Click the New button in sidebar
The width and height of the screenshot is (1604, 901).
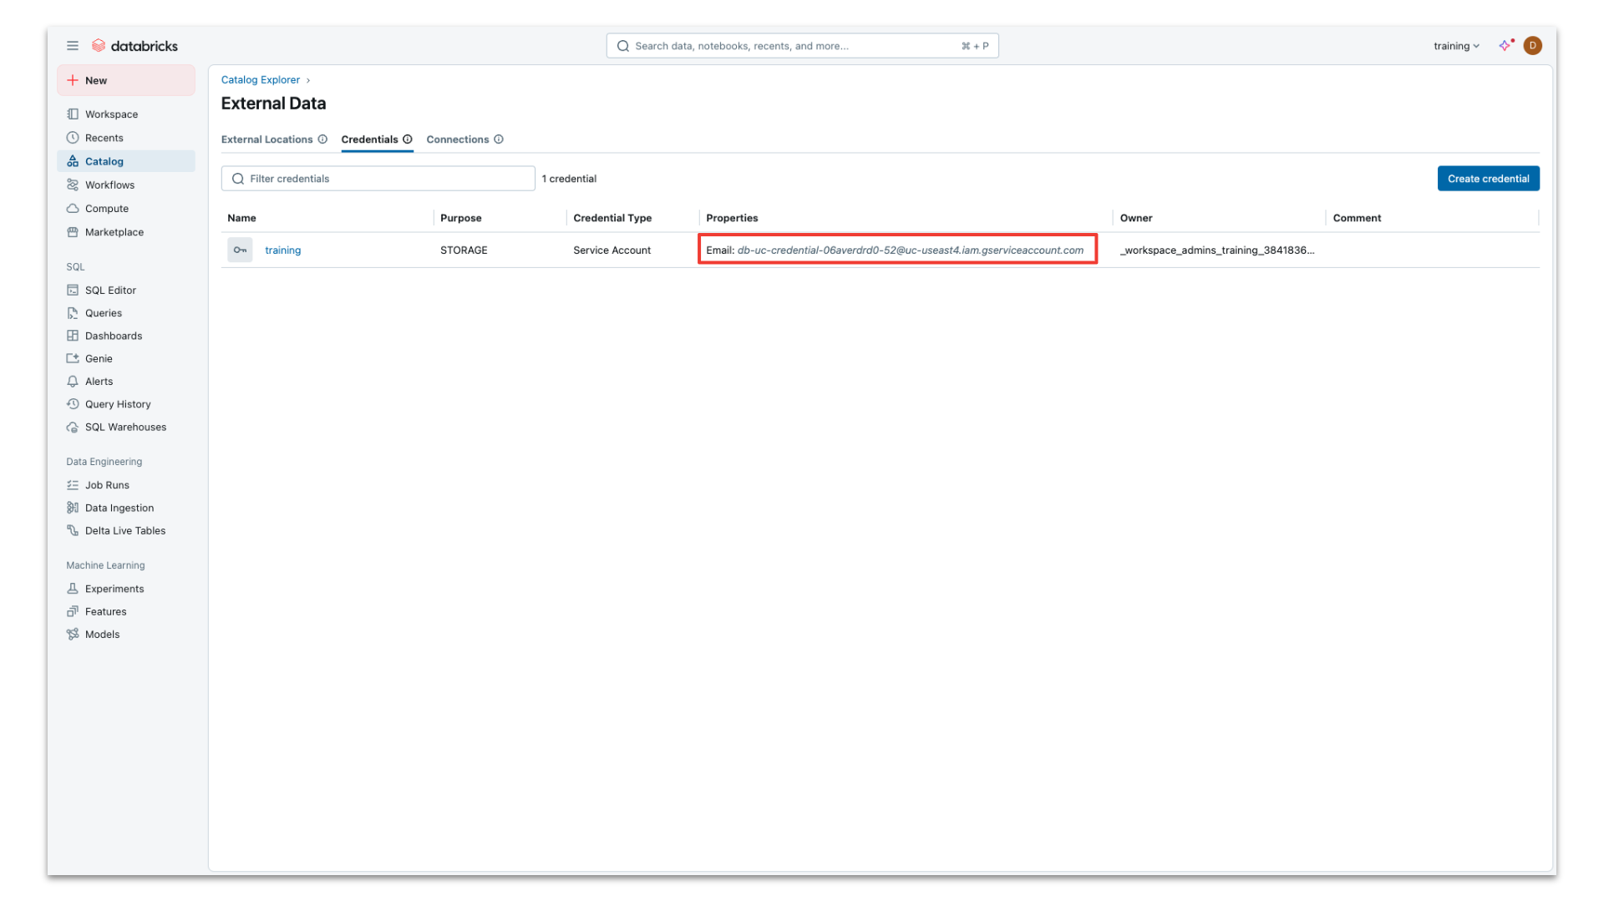point(126,80)
